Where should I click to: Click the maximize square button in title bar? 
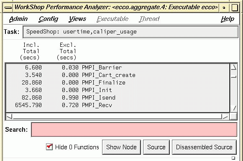coord(235,8)
